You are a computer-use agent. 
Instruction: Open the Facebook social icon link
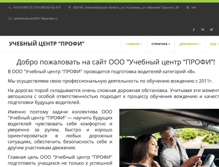point(194,30)
